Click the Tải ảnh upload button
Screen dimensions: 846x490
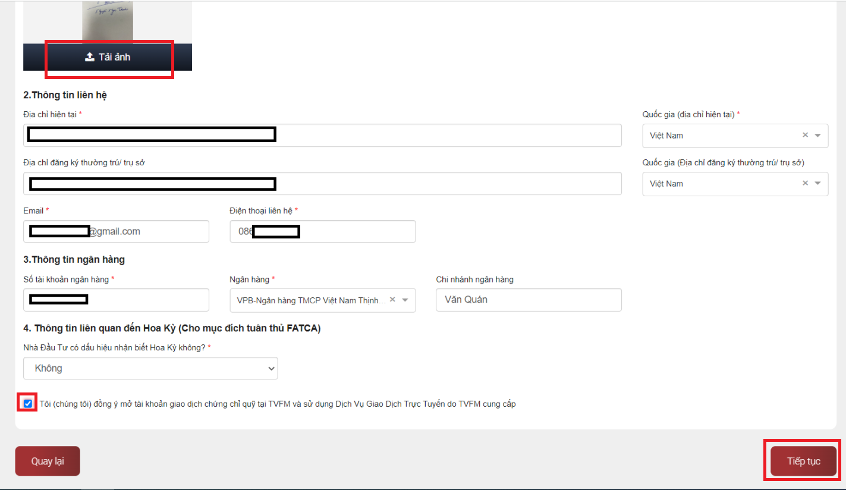pos(108,58)
